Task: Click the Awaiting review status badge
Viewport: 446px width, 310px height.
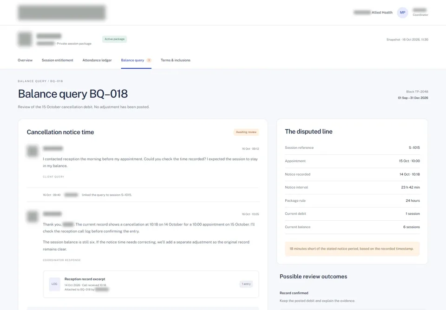Action: [246, 132]
